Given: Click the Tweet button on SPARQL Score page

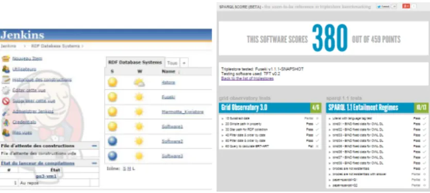Looking at the screenshot, I should click(x=384, y=7).
